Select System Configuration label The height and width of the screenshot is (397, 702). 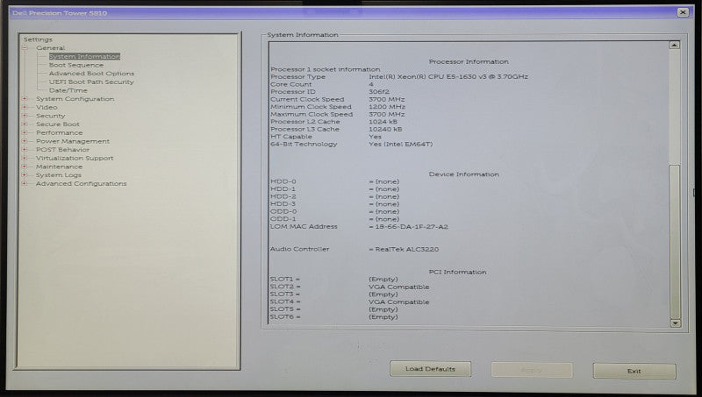75,99
